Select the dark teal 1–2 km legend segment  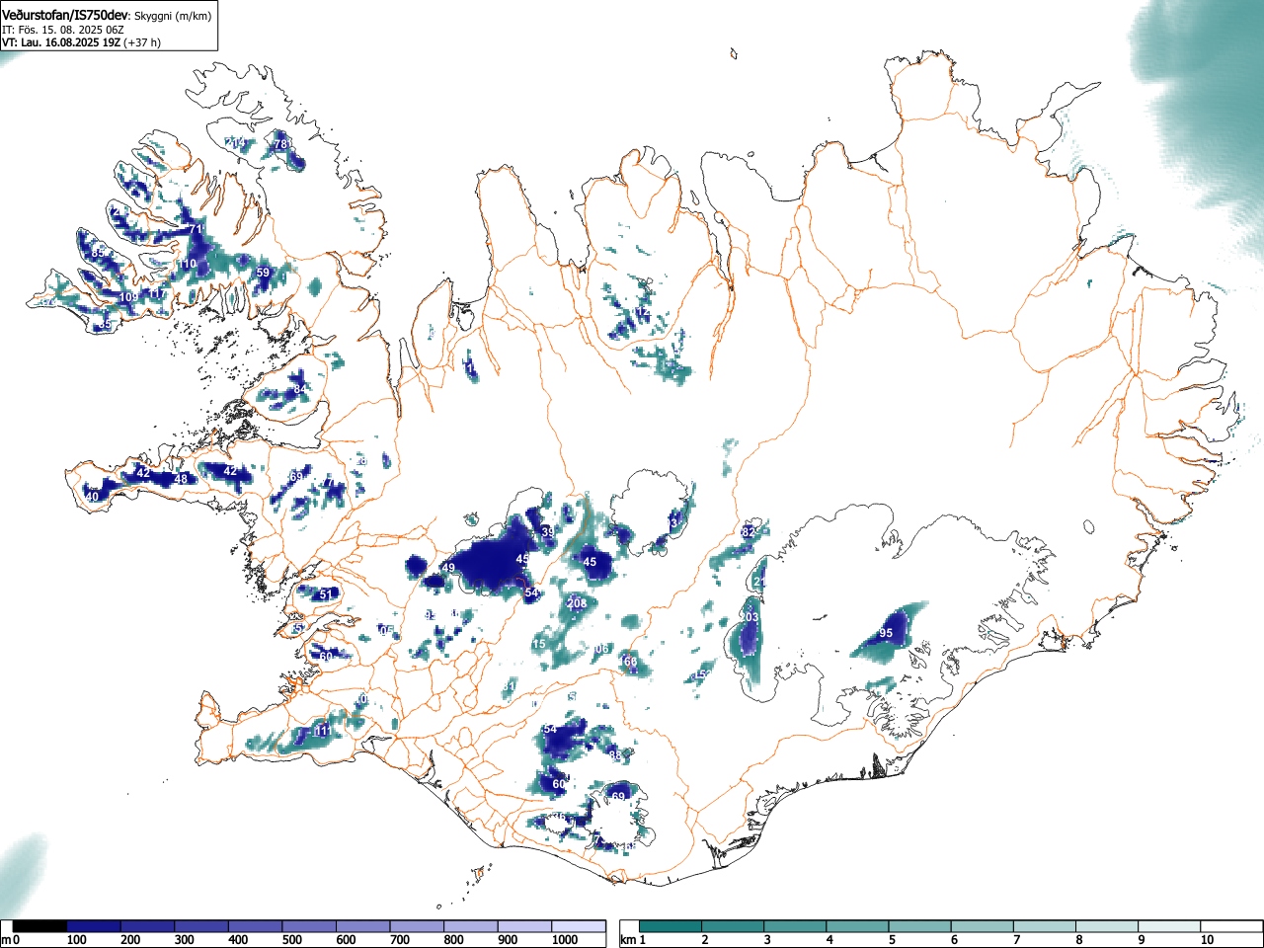(x=671, y=926)
